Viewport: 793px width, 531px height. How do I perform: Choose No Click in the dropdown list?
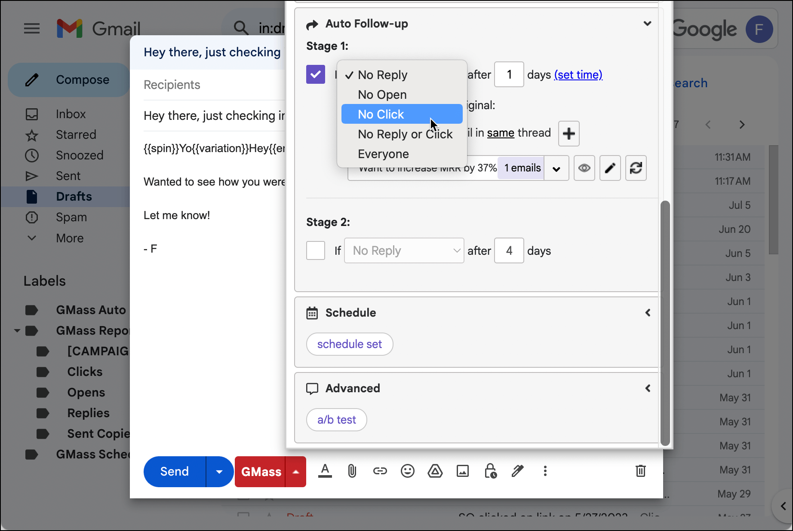point(402,114)
